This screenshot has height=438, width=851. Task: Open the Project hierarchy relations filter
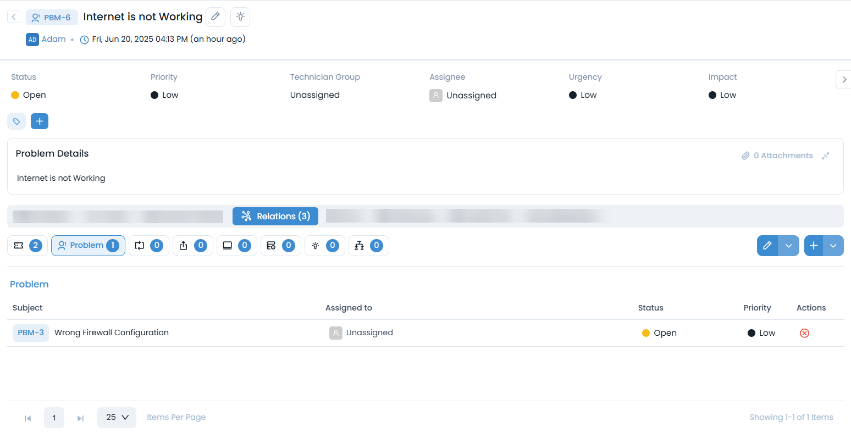click(x=368, y=246)
